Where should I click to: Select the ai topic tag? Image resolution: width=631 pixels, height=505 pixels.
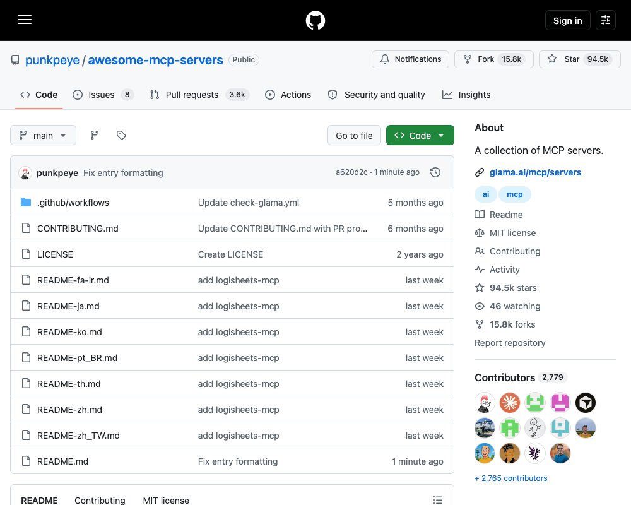(486, 194)
